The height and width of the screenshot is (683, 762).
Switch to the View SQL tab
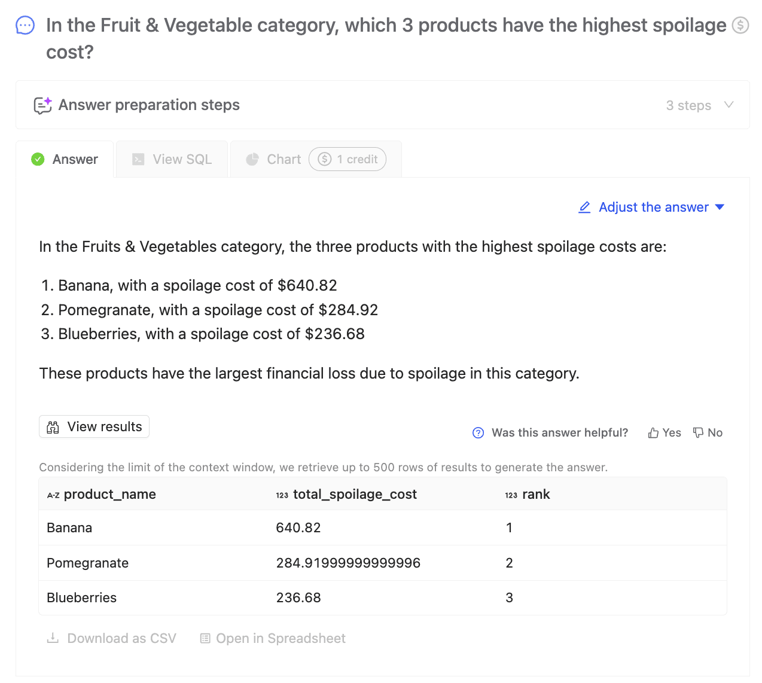point(172,160)
